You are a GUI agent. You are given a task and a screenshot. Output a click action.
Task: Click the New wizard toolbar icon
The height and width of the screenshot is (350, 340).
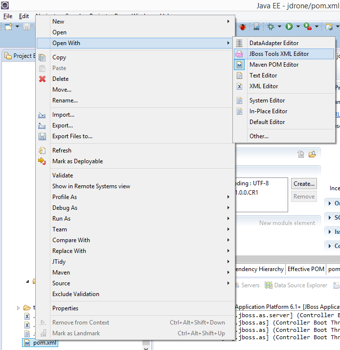point(8,27)
